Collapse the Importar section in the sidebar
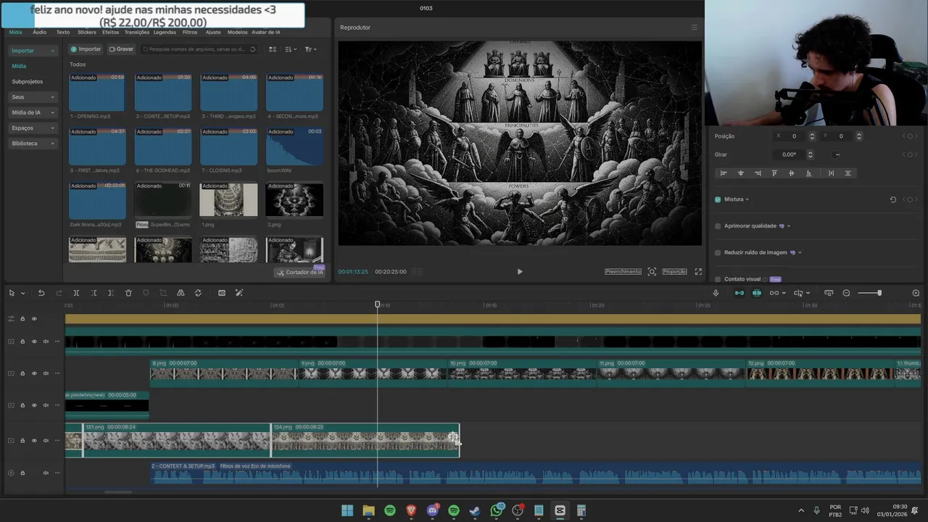 (52, 51)
